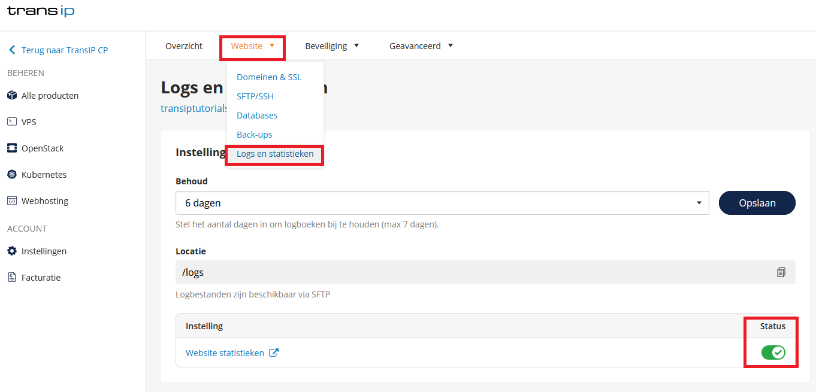Open the Behoud 6 dagen dropdown

(x=442, y=203)
